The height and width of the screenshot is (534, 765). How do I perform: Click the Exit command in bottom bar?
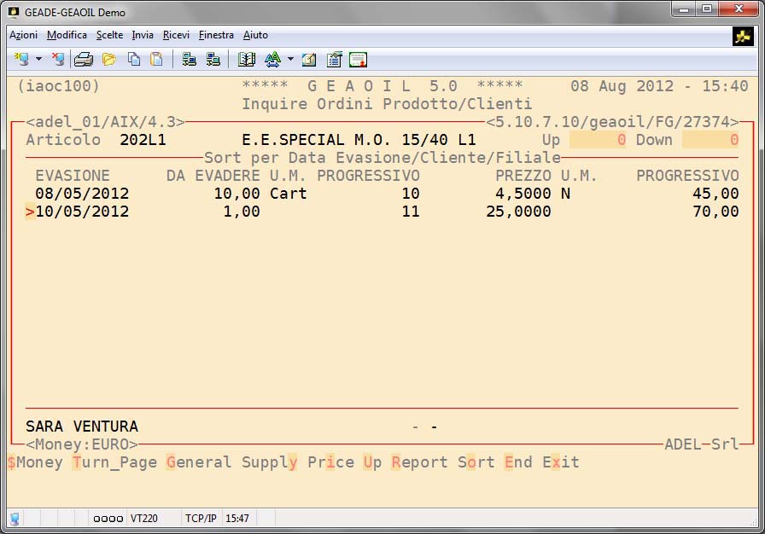(x=560, y=462)
